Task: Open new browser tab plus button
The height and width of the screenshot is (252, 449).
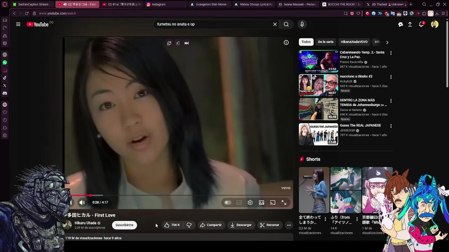Action: click(x=411, y=4)
